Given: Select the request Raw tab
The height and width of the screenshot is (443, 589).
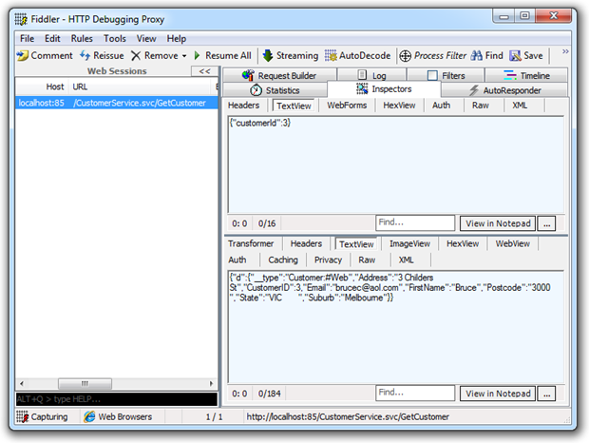Looking at the screenshot, I should pos(481,106).
